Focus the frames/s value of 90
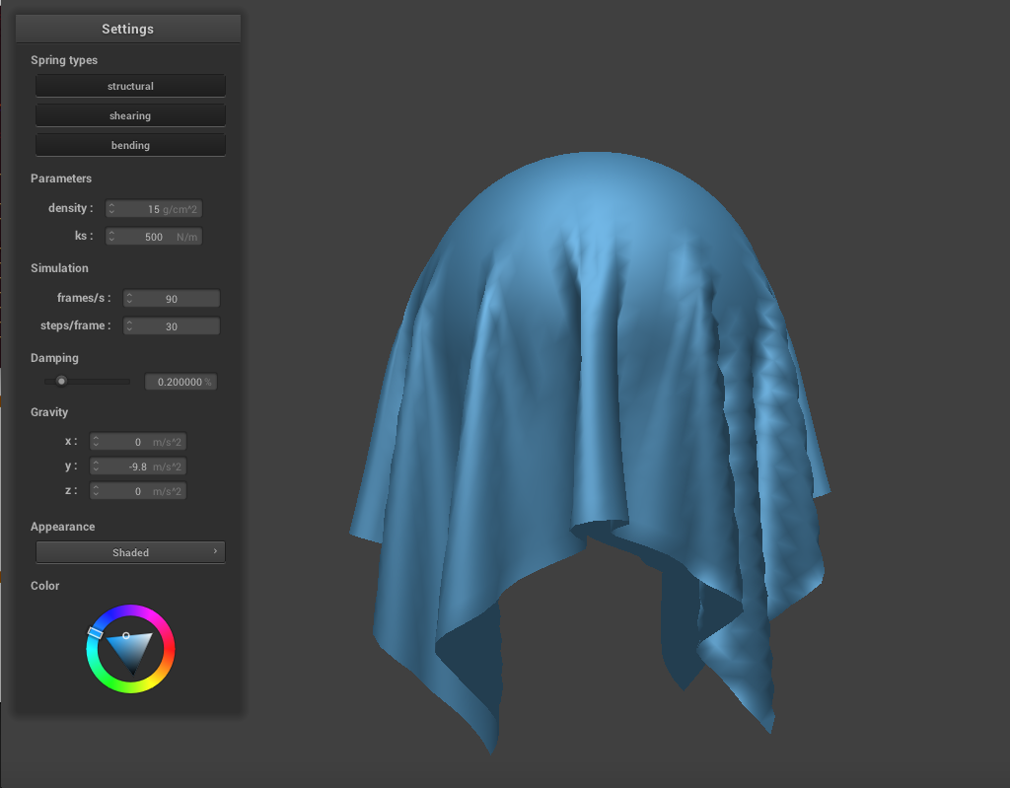The width and height of the screenshot is (1010, 788). (173, 299)
